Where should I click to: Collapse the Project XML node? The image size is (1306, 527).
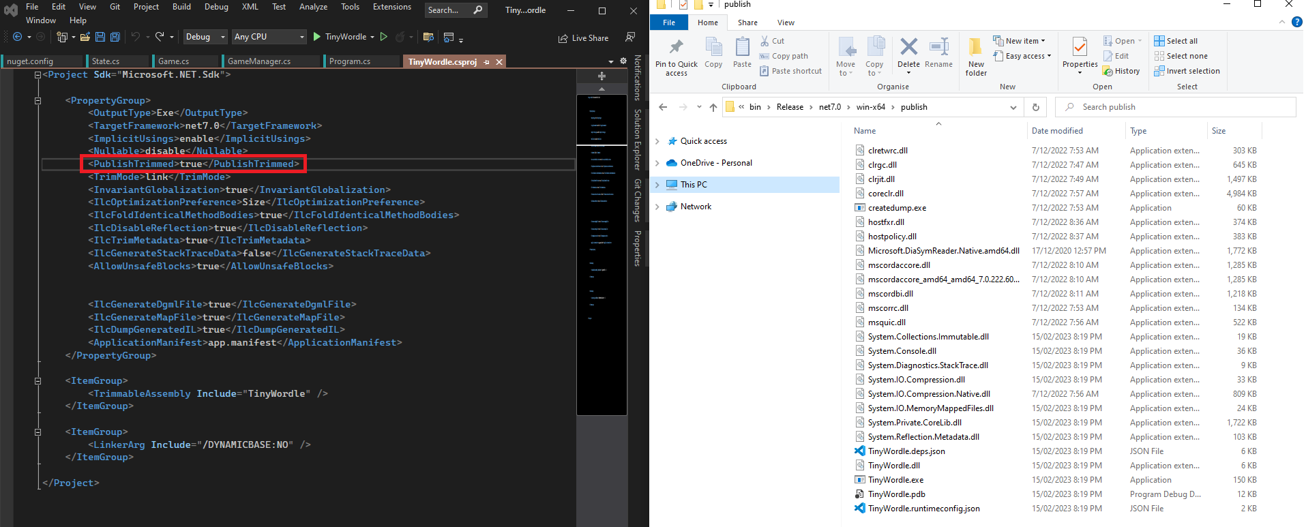click(38, 75)
